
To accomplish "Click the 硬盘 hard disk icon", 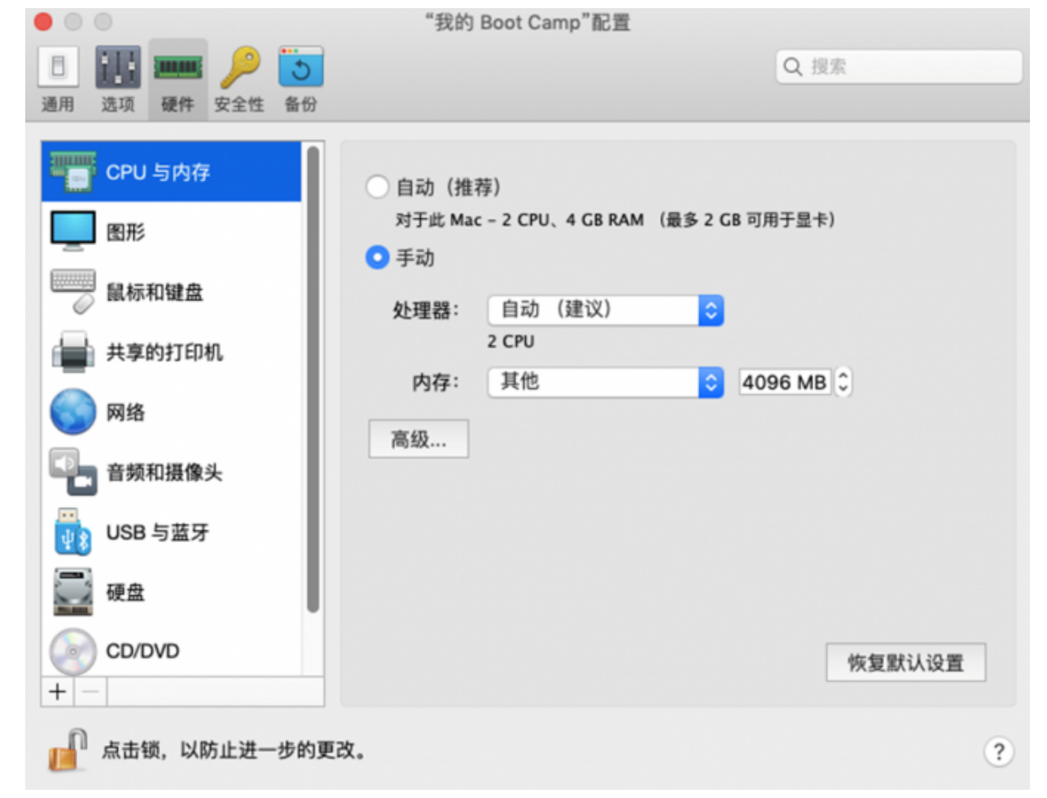I will pos(72,592).
